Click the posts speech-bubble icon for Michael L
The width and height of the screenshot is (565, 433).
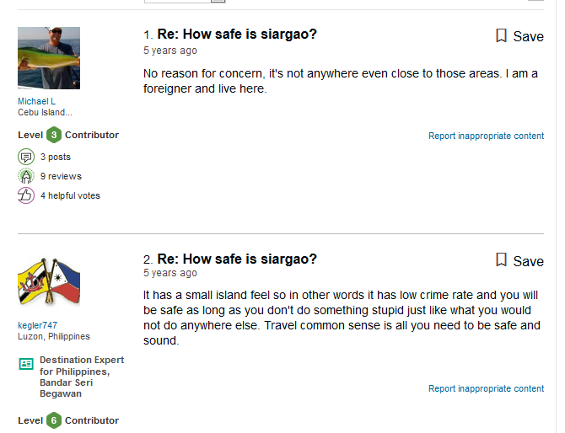pos(26,157)
